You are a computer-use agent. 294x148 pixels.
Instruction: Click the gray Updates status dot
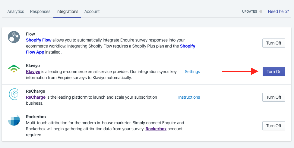(x=261, y=11)
